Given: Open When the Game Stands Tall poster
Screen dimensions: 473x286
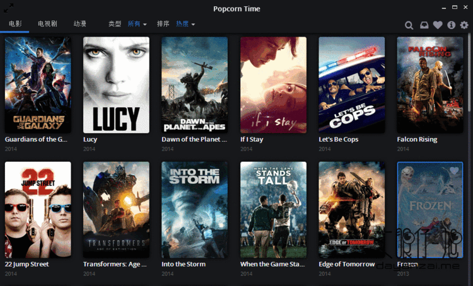Looking at the screenshot, I should click(273, 210).
